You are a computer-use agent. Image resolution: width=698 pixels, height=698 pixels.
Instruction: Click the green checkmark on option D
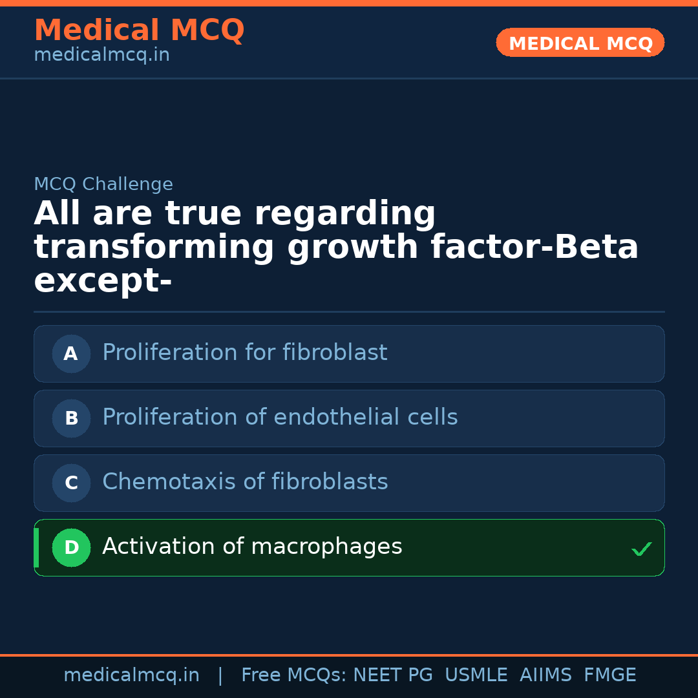point(642,549)
